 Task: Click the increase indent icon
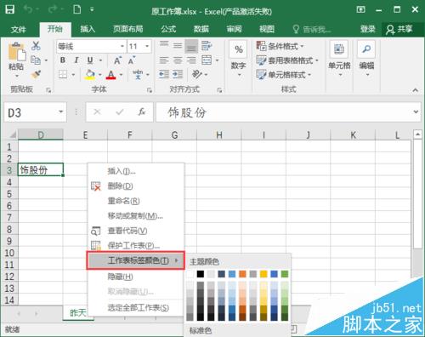click(178, 74)
